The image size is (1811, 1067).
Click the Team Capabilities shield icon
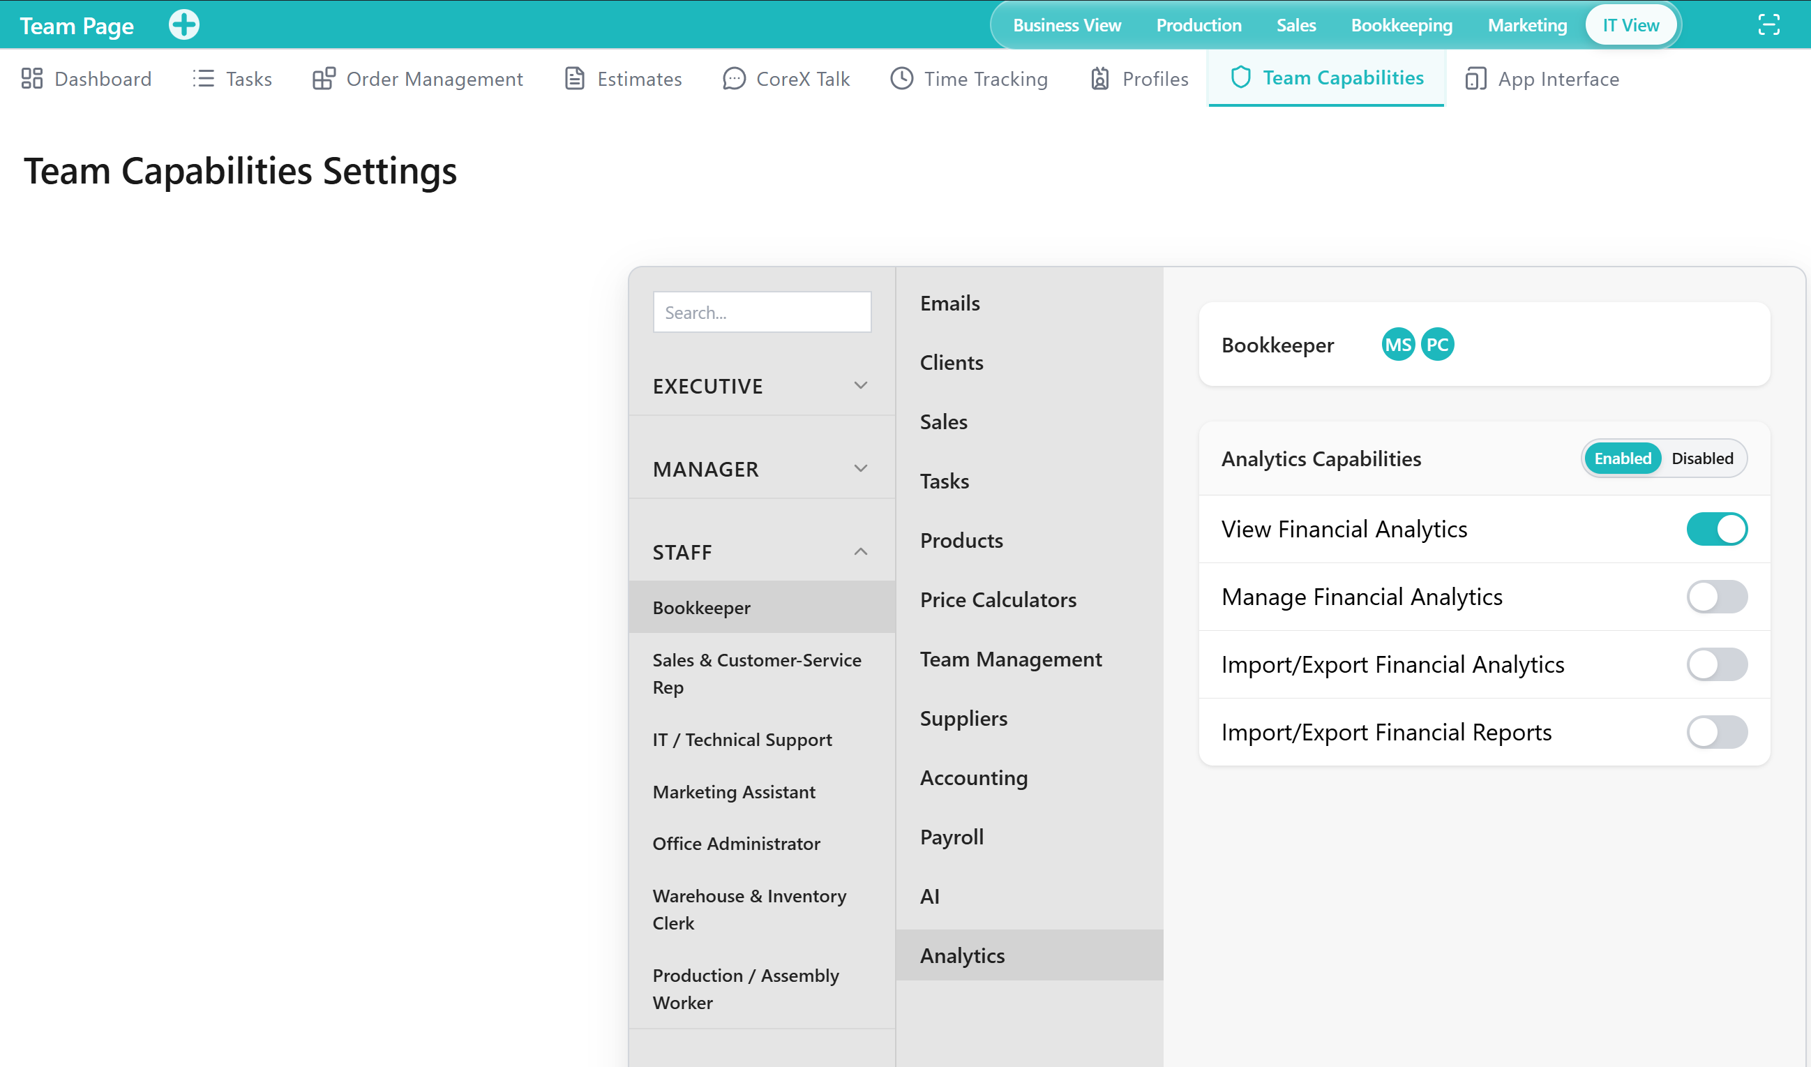1241,77
